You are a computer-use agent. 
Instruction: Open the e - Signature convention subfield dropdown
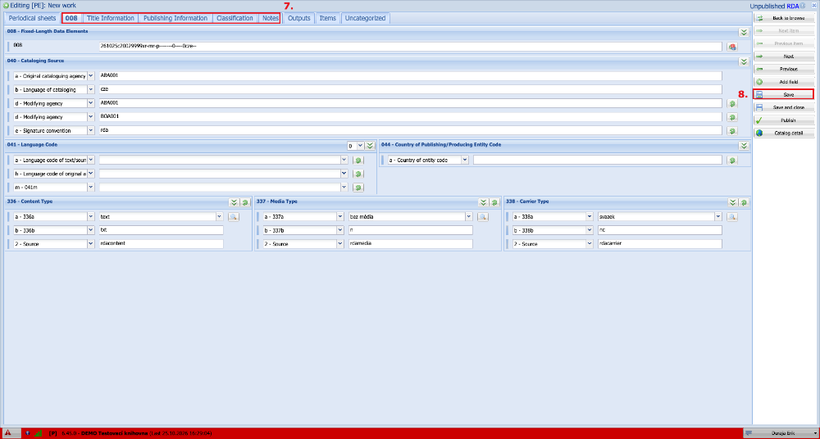click(x=90, y=131)
